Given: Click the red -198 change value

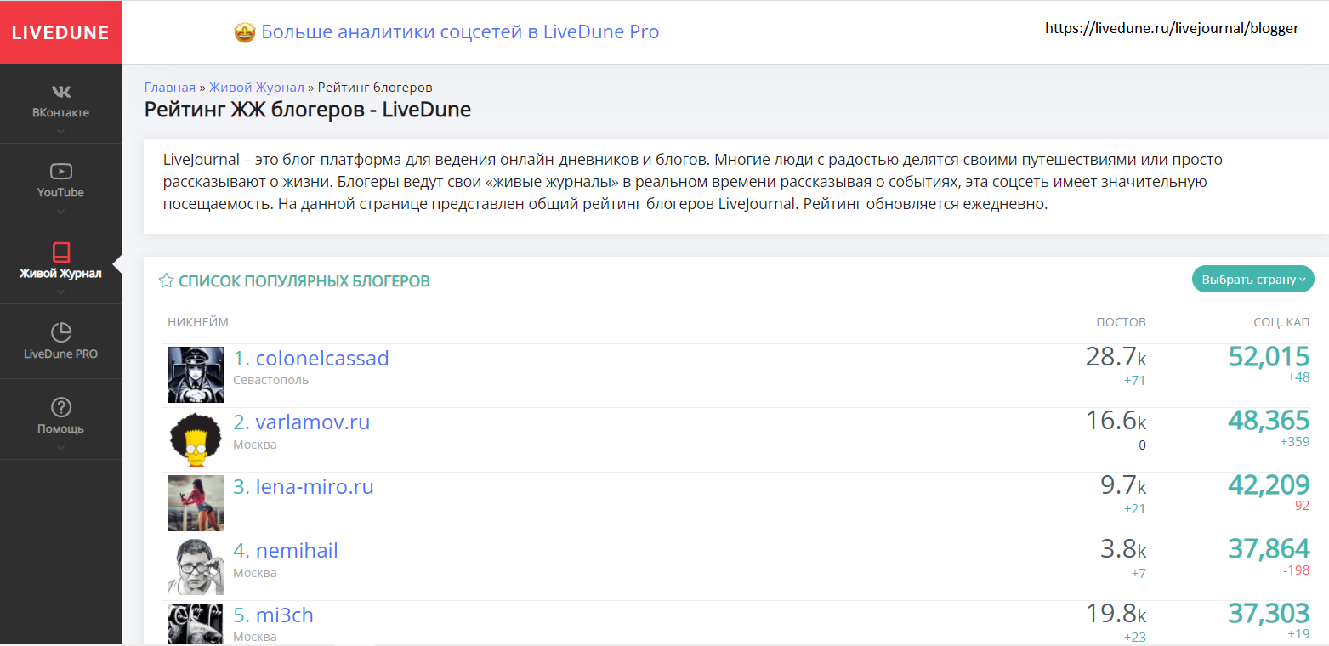Looking at the screenshot, I should [x=1297, y=570].
